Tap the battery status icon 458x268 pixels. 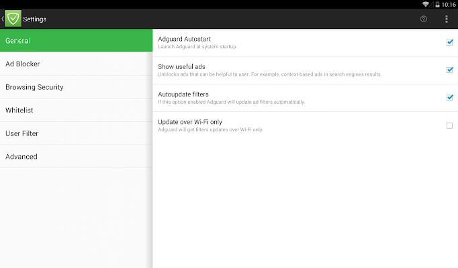437,5
